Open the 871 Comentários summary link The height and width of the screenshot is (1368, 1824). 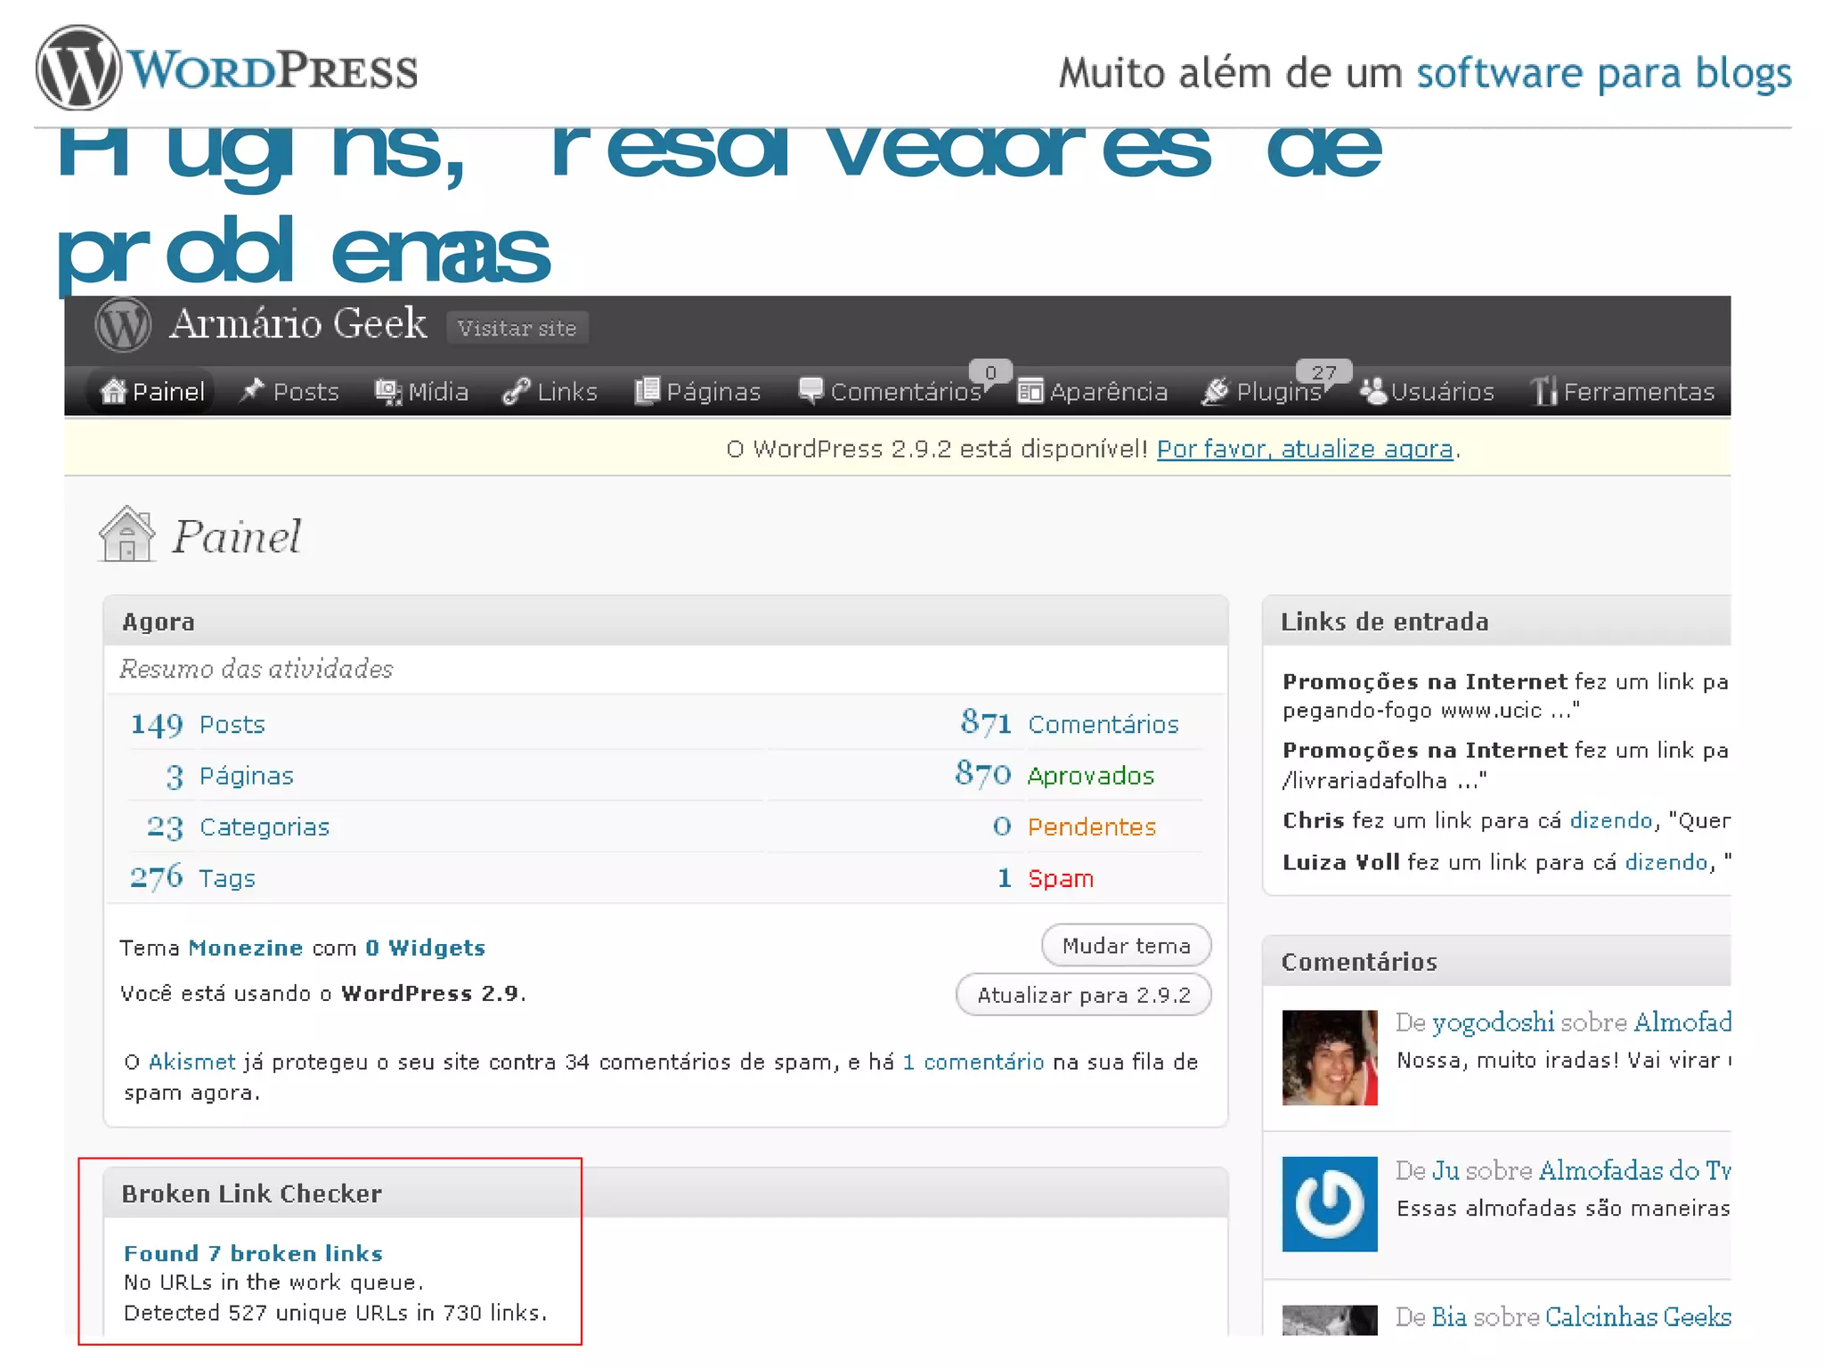coord(1070,724)
